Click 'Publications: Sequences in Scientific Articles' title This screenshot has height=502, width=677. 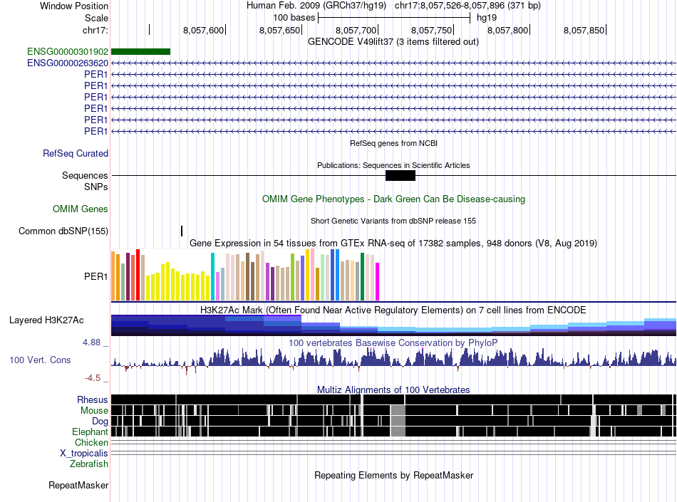click(x=393, y=165)
